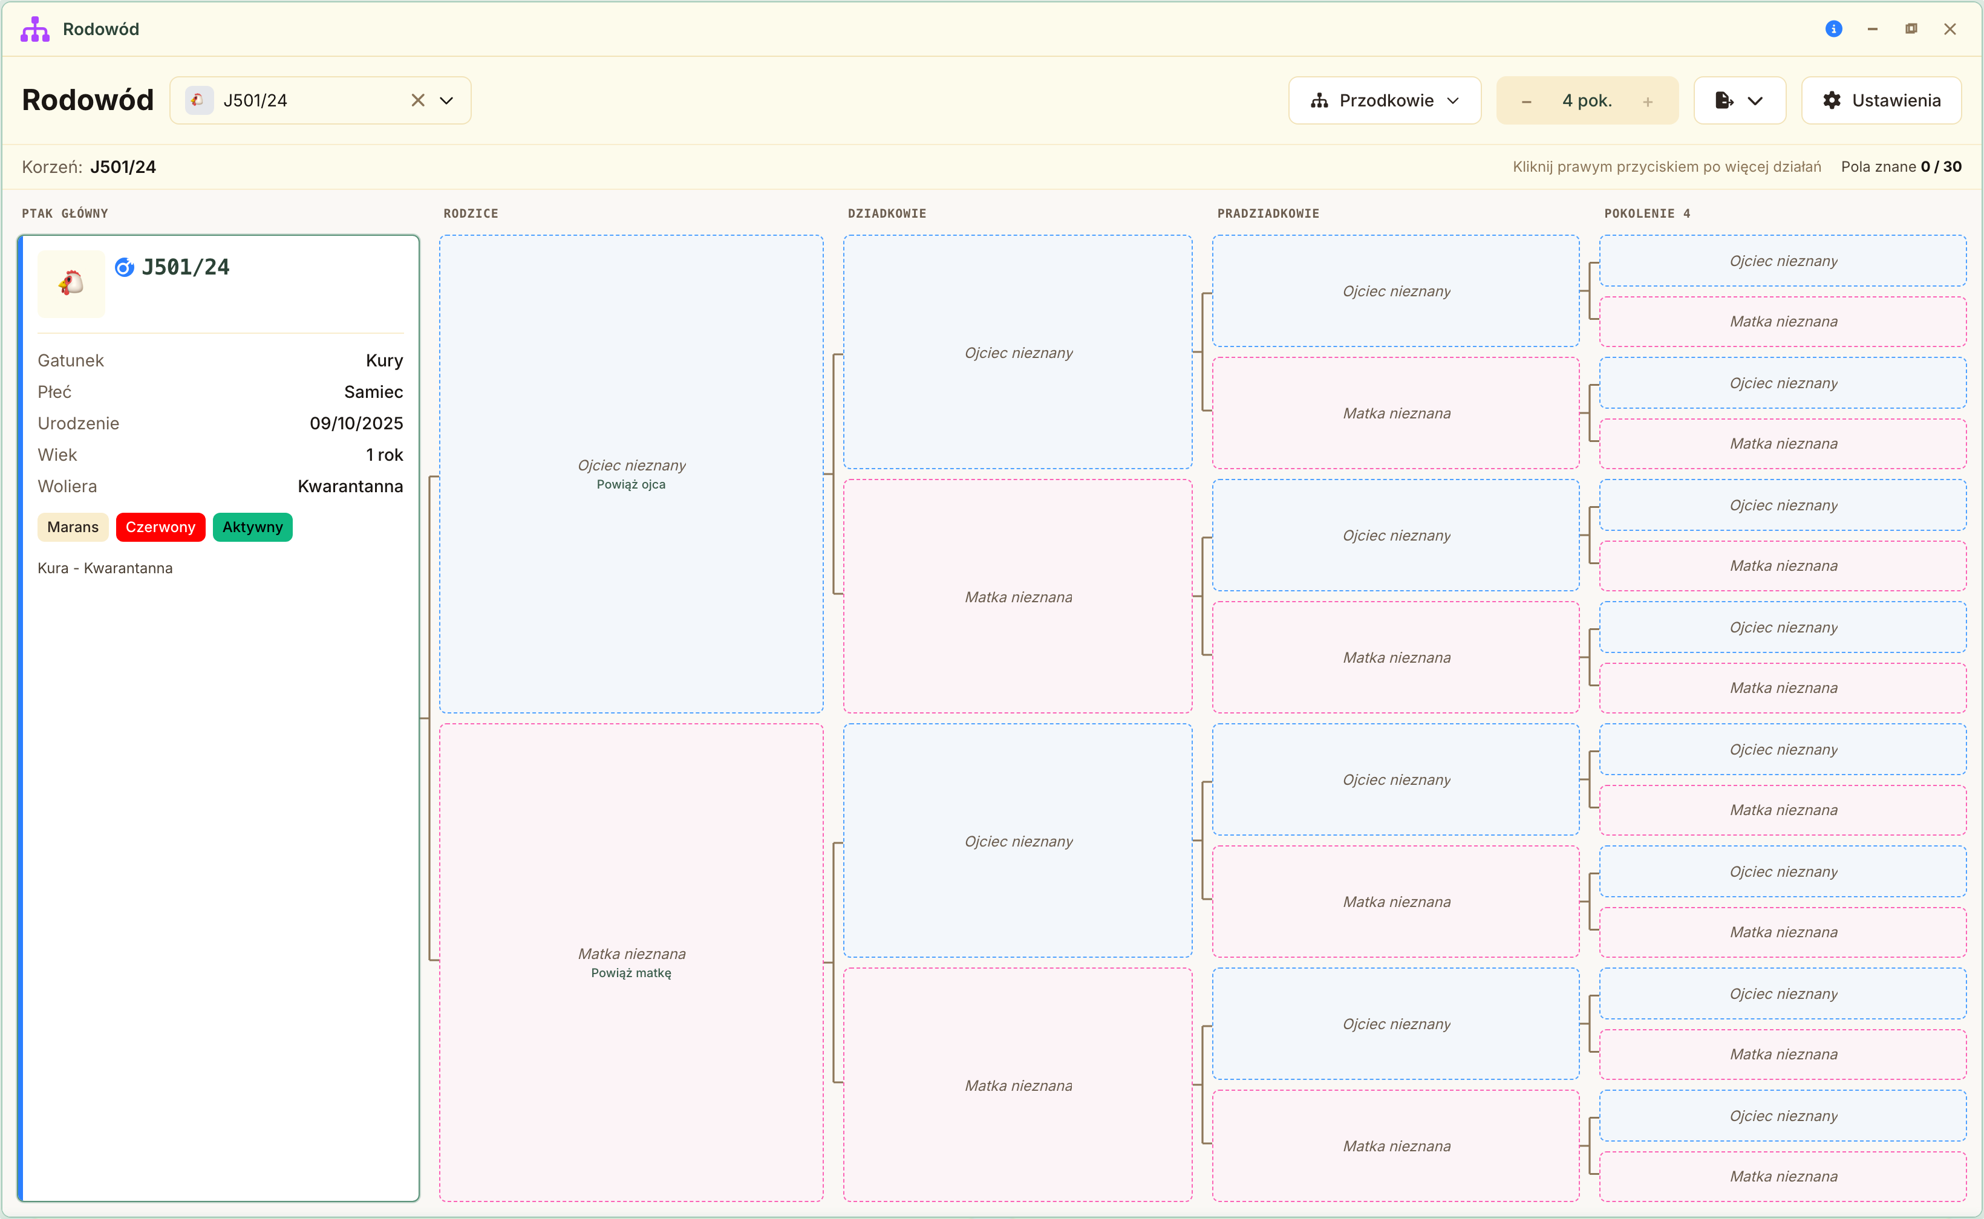Click the bird avatar in selector field

[x=198, y=100]
